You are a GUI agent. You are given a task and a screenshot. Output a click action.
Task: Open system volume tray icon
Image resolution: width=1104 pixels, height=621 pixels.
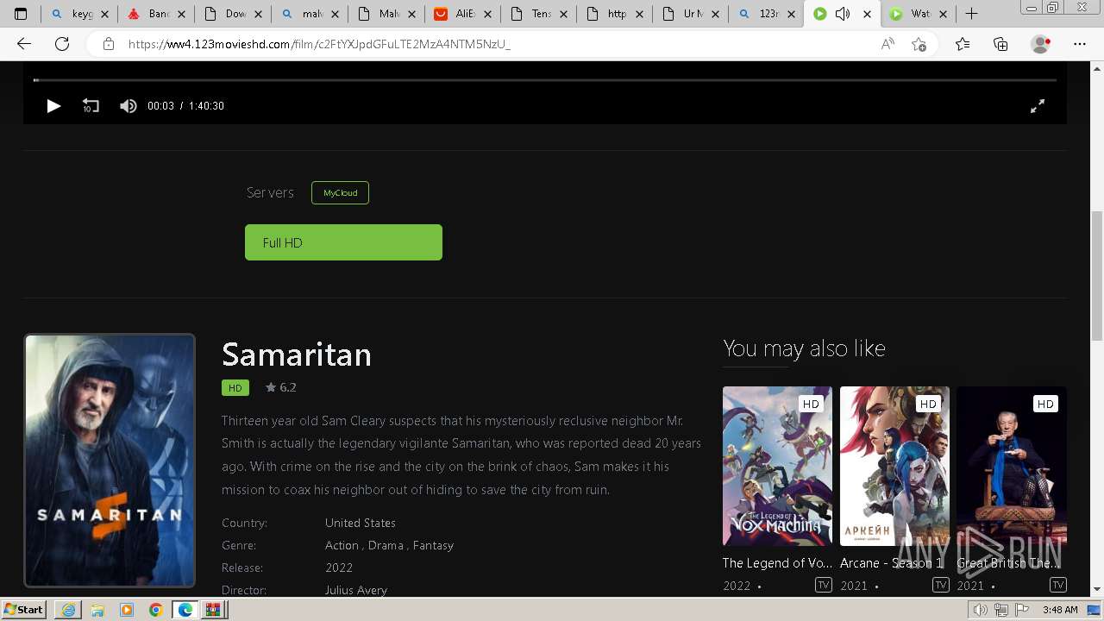[x=981, y=610]
